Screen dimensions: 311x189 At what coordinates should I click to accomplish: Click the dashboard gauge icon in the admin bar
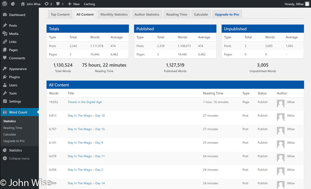coord(13,4)
